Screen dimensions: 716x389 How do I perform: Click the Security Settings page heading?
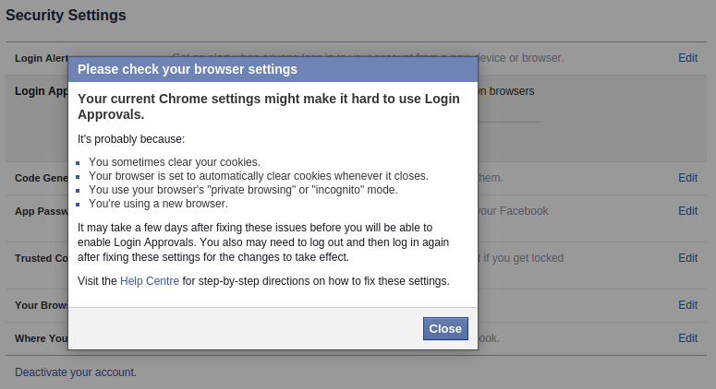point(66,16)
